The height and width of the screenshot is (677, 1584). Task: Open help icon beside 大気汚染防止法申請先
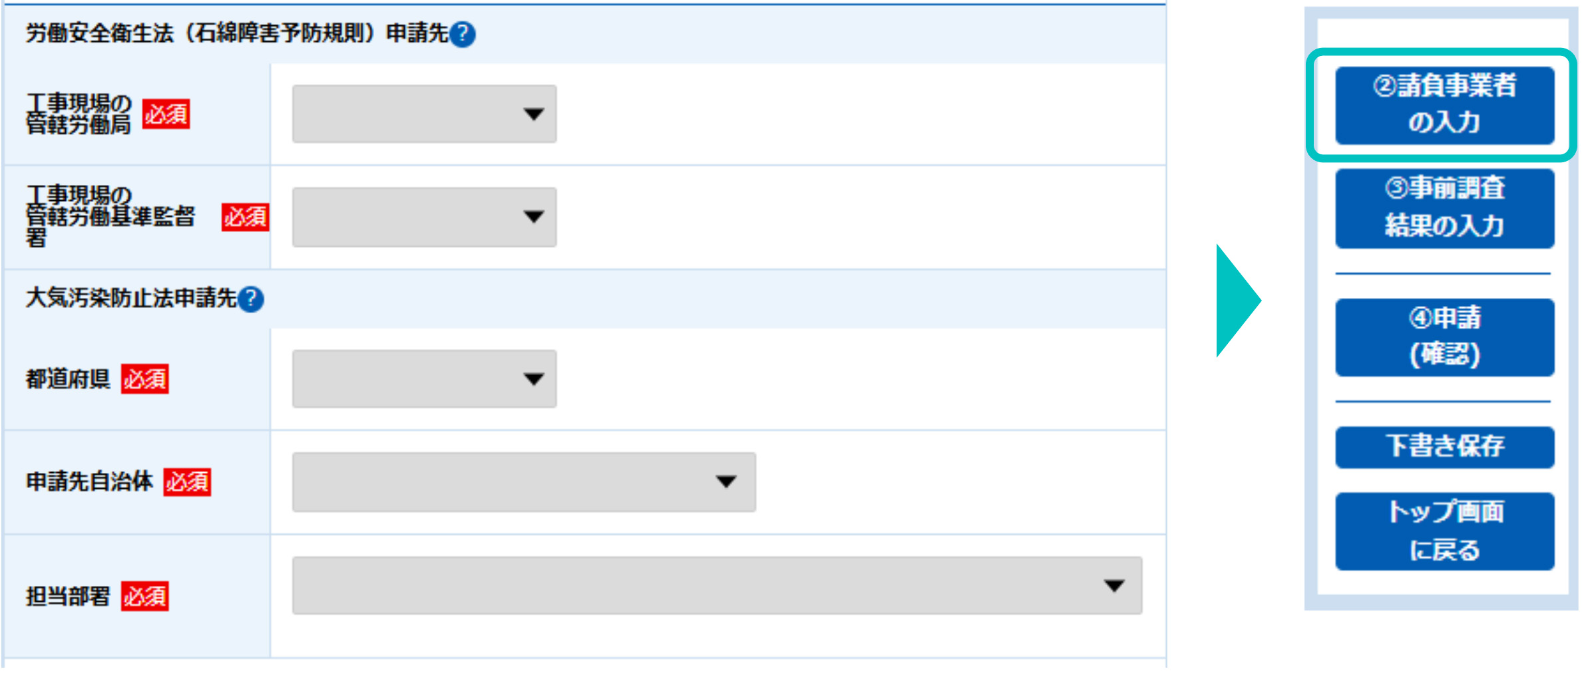pos(251,299)
